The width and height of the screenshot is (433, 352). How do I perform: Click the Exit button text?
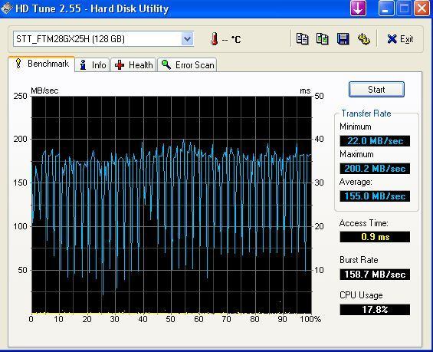pos(406,39)
